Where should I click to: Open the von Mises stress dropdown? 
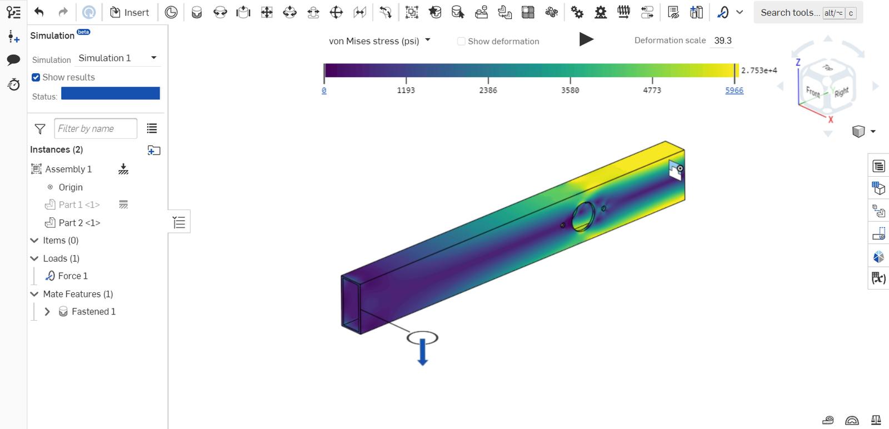(x=427, y=40)
